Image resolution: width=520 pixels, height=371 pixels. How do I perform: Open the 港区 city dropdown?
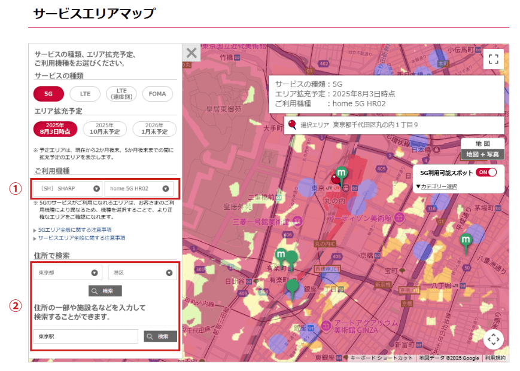click(x=142, y=272)
